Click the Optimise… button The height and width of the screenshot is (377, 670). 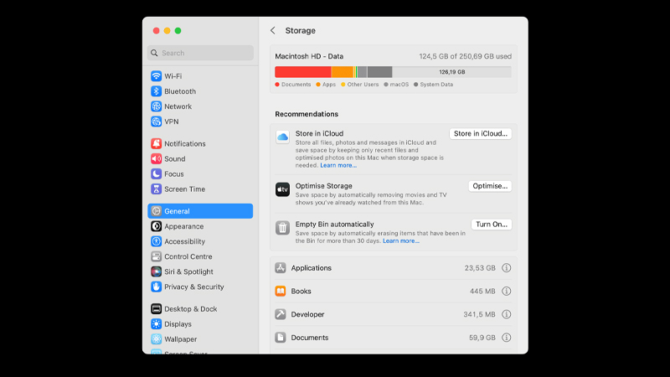[x=490, y=186]
